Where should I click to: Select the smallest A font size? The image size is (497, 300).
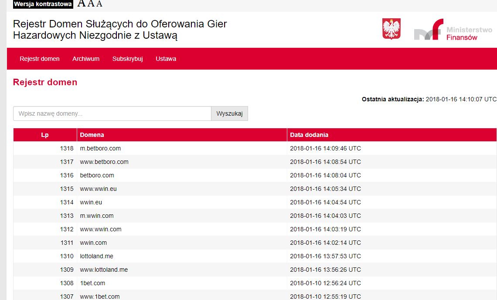[x=99, y=4]
